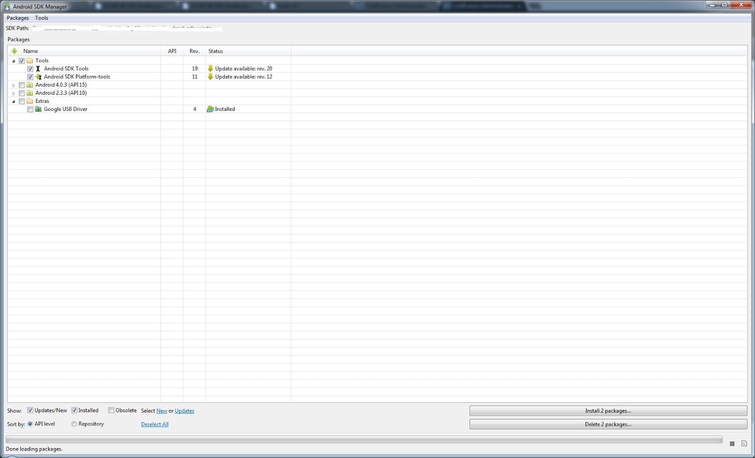Click the Google USB Driver icon

pyautogui.click(x=38, y=109)
